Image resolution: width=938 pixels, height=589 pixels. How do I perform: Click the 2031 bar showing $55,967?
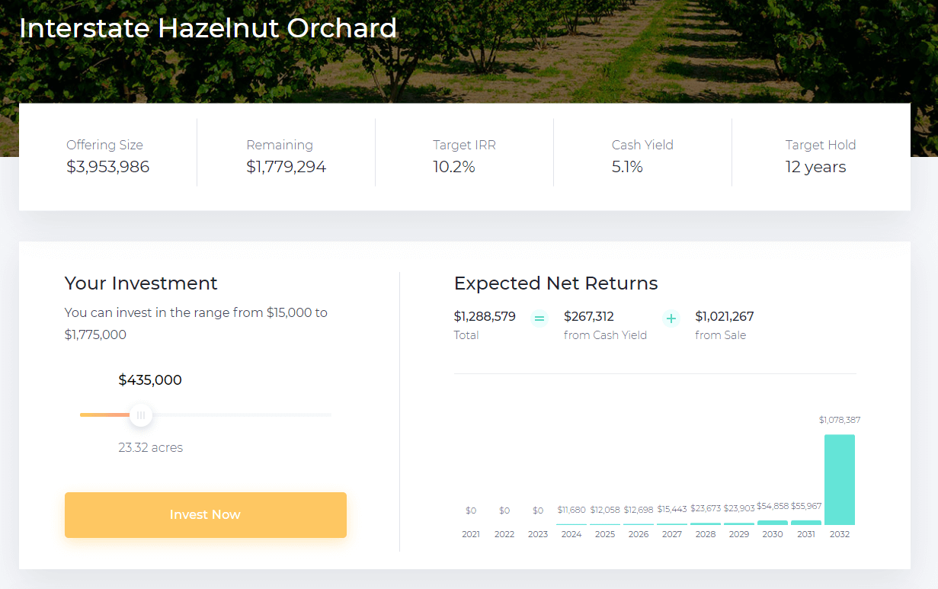click(806, 523)
